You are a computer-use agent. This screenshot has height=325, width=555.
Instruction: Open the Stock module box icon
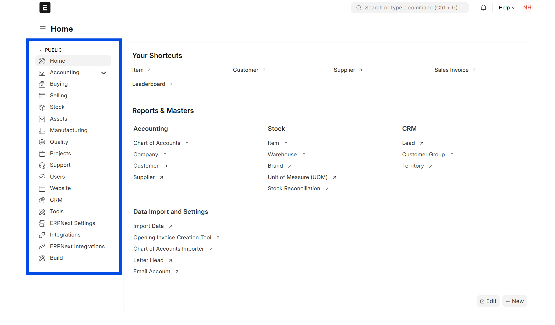(x=42, y=107)
